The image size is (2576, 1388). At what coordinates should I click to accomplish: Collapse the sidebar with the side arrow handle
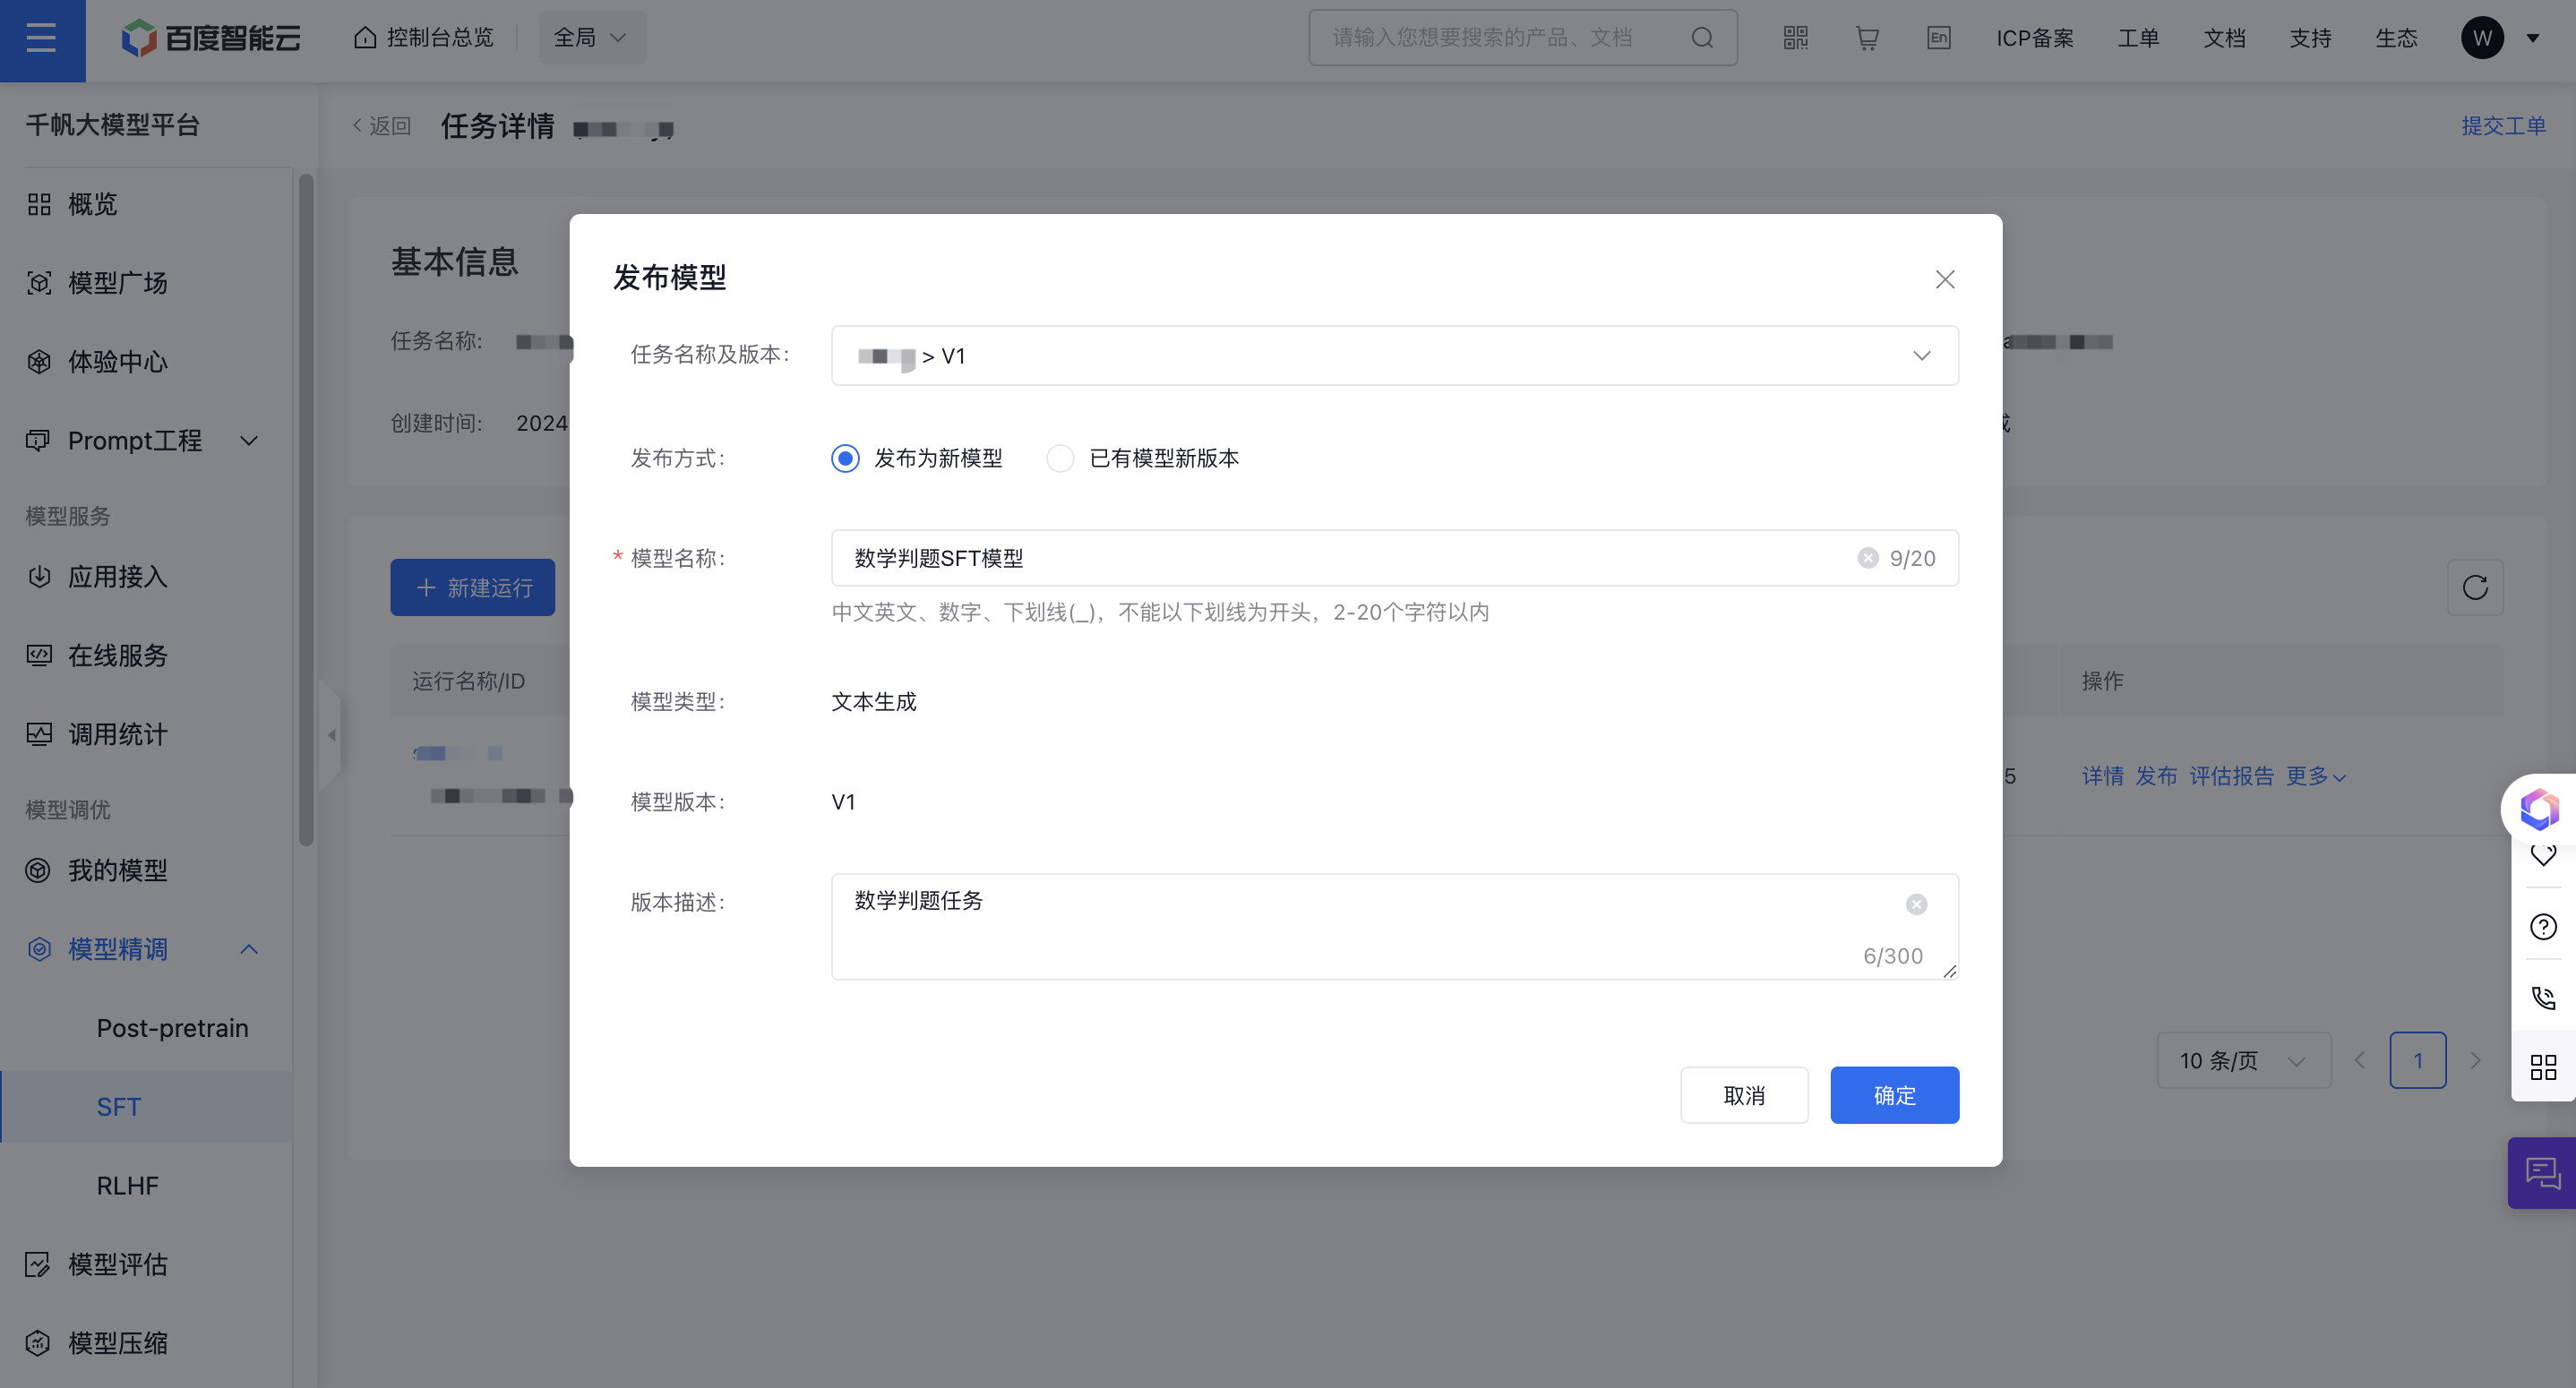(330, 735)
